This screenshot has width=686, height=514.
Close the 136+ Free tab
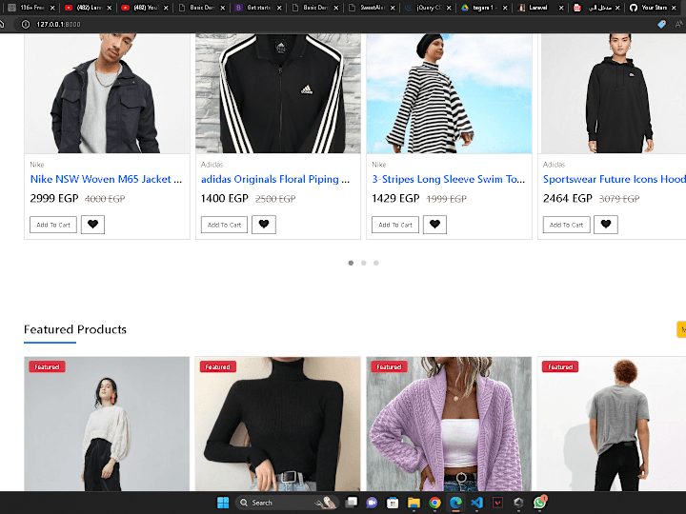coord(52,8)
